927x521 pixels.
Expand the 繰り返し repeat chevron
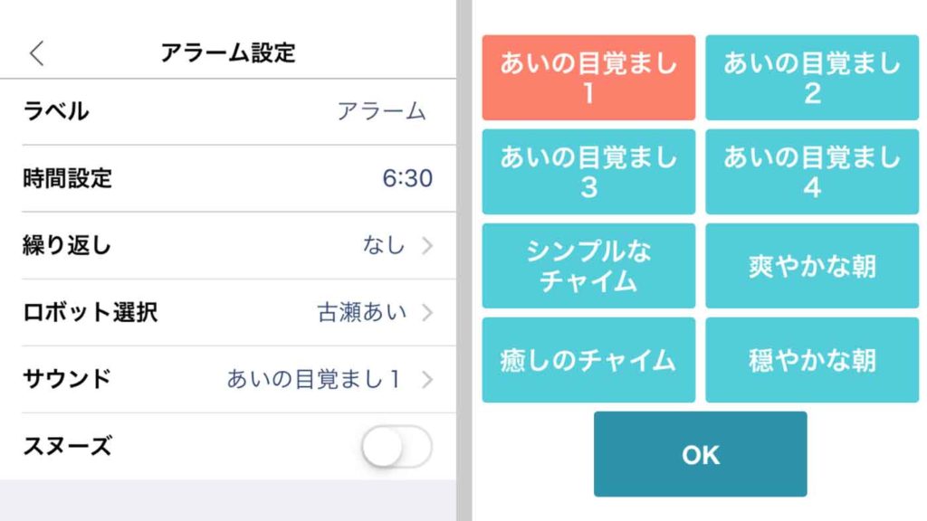tap(427, 245)
